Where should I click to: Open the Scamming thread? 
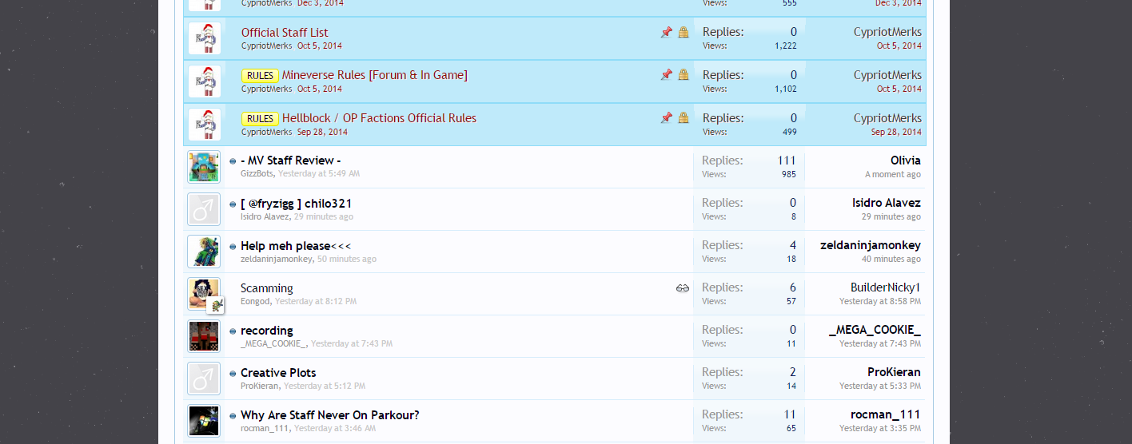click(x=267, y=288)
